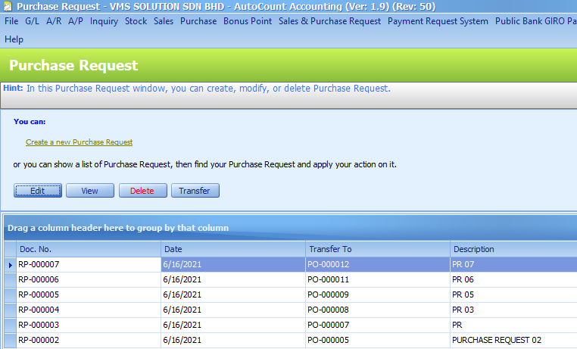
Task: Sort by Doc. No. column header
Action: (x=87, y=249)
